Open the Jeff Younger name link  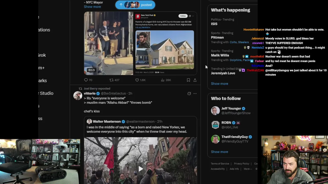pyautogui.click(x=231, y=108)
